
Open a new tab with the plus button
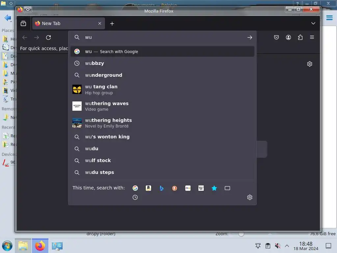click(112, 24)
